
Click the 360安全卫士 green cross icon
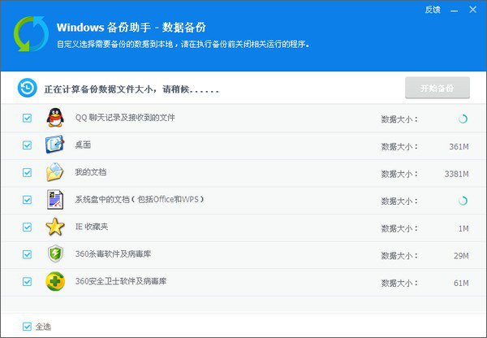click(55, 281)
